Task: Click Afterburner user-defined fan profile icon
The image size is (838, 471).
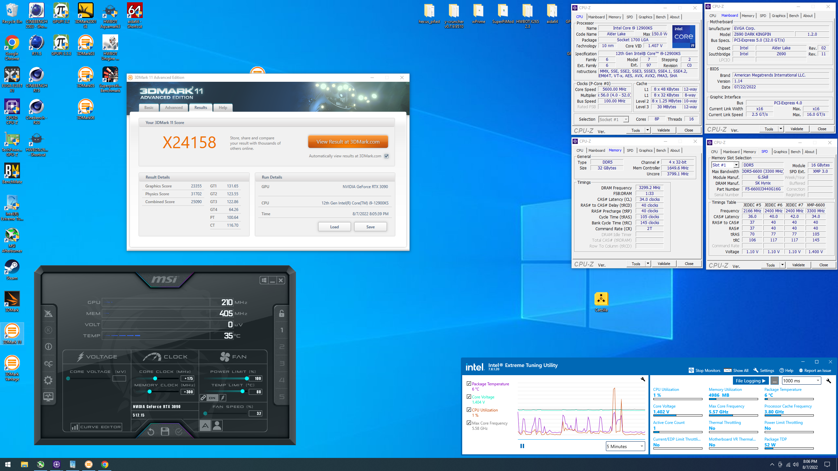Action: (217, 426)
